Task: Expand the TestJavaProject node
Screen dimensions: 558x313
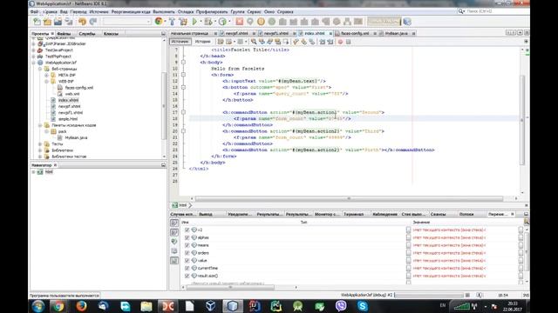Action: [x=34, y=50]
